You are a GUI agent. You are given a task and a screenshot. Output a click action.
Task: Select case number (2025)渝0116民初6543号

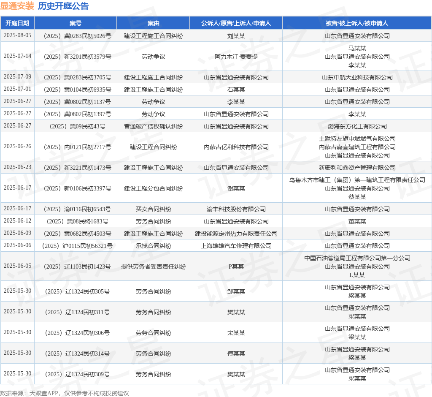[x=76, y=209]
